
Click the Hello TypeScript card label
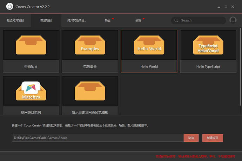[208, 66]
